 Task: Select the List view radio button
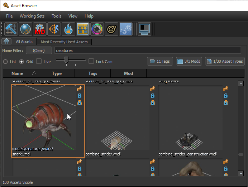tap(5, 62)
